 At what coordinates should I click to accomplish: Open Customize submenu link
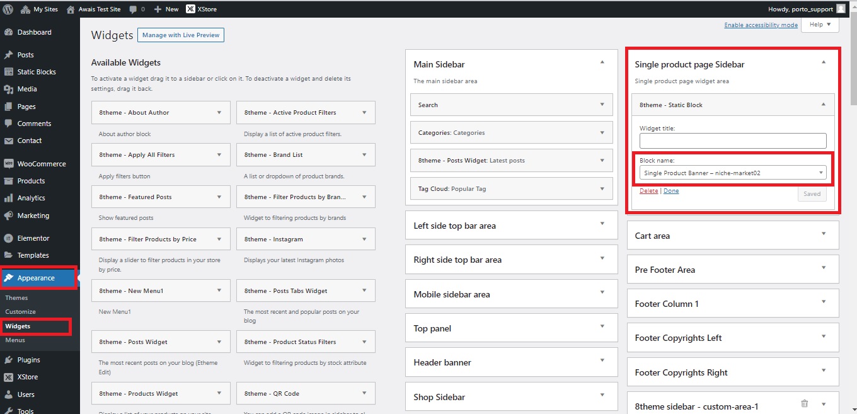(20, 311)
